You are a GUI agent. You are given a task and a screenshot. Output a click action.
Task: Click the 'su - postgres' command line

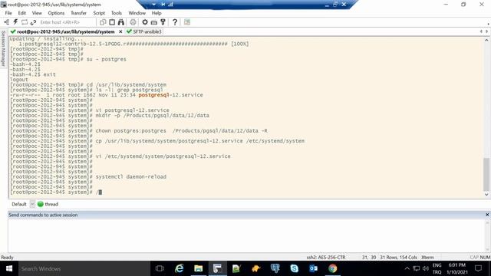pyautogui.click(x=106, y=59)
